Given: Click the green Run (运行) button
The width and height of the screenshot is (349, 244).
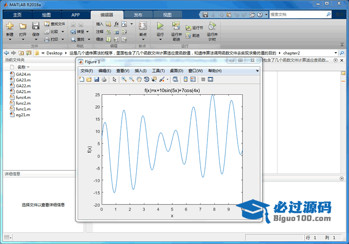Looking at the screenshot, I should point(160,25).
